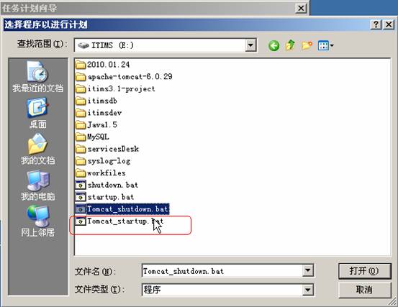Go up one folder level

[x=290, y=45]
